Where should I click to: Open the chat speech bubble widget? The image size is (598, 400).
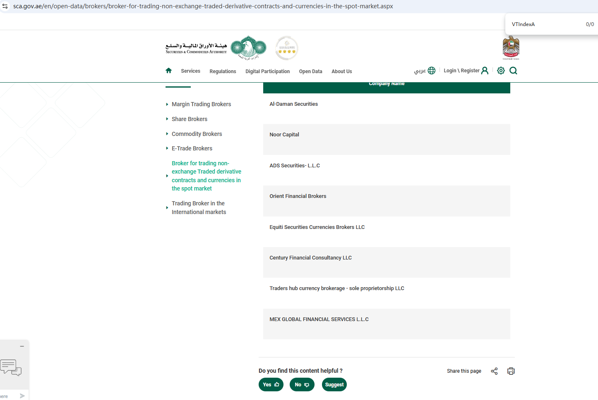11,367
